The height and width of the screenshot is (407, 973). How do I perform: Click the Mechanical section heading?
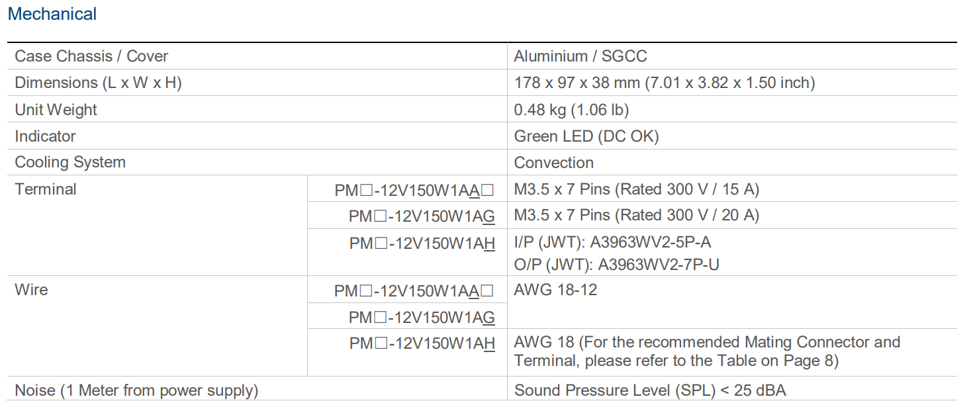point(52,14)
